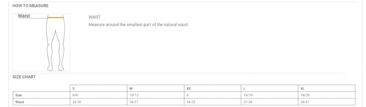This screenshot has width=366, height=107.
Task: Click the 24-25 waist measurement cell
Action: click(191, 102)
